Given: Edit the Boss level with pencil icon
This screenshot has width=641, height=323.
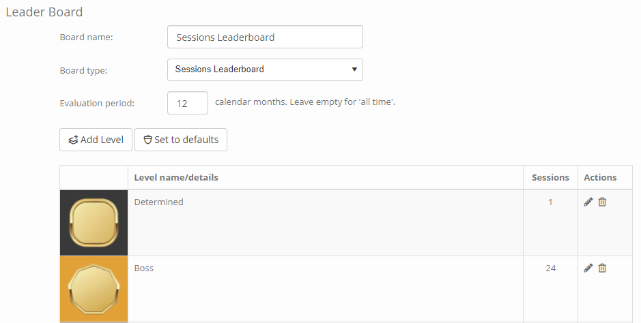Looking at the screenshot, I should [x=588, y=268].
